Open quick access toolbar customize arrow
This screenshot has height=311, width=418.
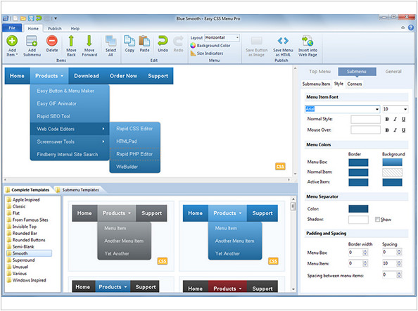point(56,18)
